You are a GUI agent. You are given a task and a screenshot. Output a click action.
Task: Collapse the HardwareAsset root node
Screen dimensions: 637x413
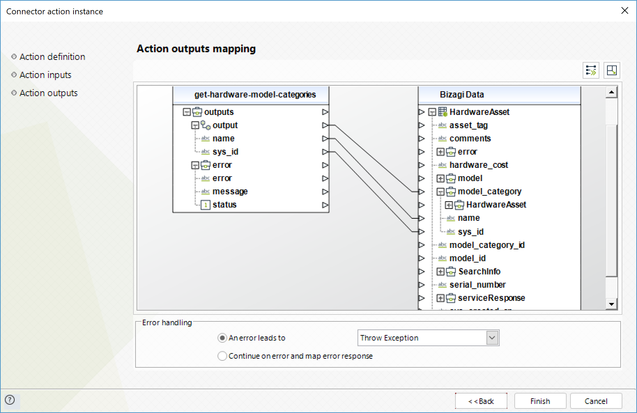[x=432, y=112]
